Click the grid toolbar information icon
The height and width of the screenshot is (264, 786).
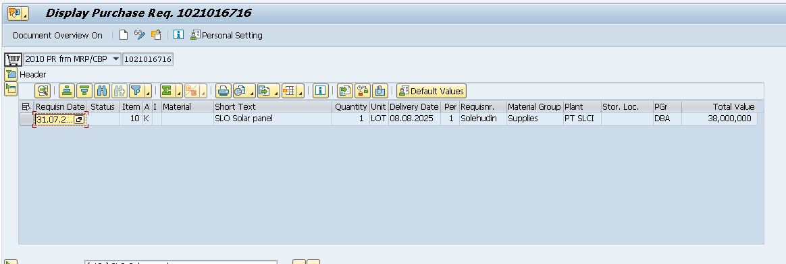click(320, 91)
